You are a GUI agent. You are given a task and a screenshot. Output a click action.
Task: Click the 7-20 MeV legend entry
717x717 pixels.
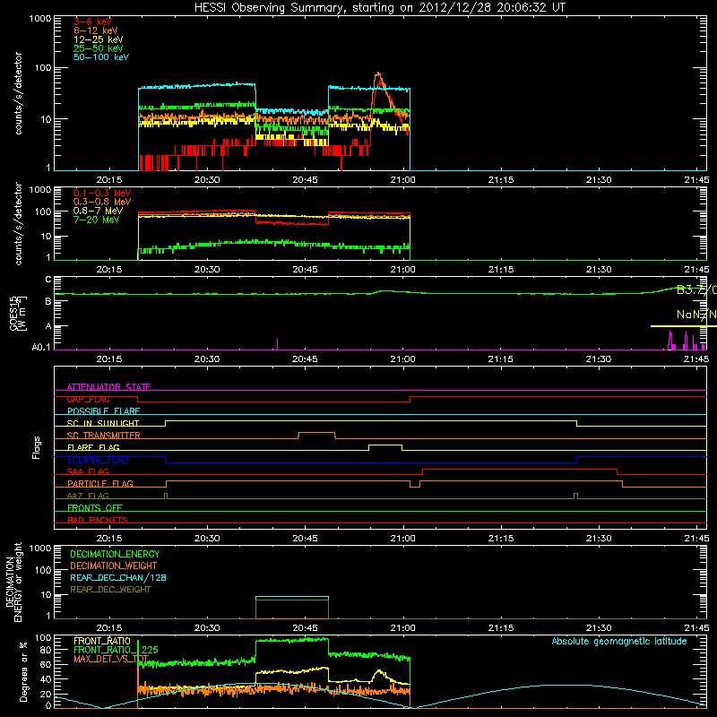pyautogui.click(x=96, y=220)
